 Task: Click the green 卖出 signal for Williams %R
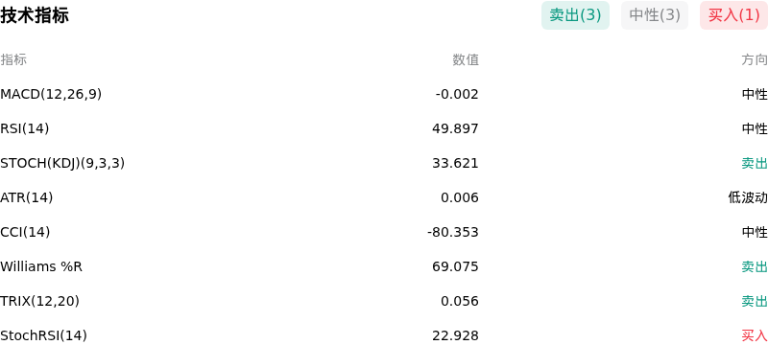(755, 266)
